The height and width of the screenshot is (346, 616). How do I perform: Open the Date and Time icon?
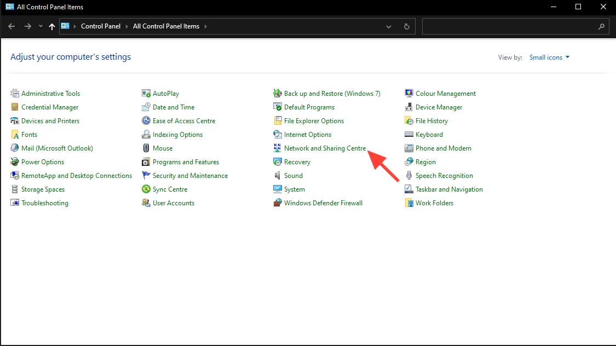(x=146, y=107)
